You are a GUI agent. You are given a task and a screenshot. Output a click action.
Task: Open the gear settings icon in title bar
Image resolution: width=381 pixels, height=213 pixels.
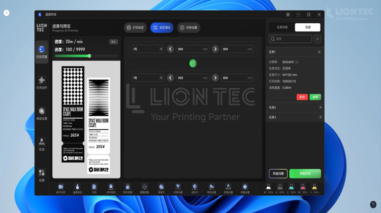pos(288,15)
